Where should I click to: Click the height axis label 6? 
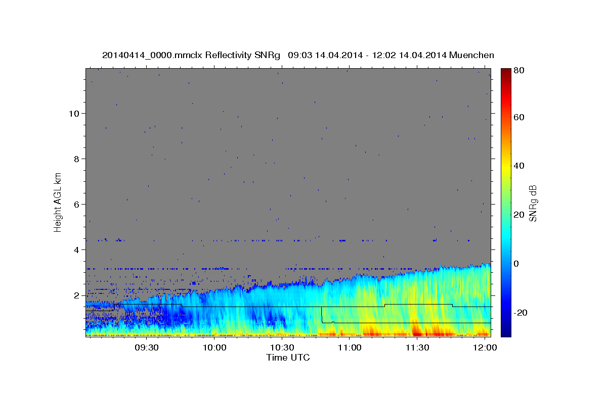tap(77, 204)
